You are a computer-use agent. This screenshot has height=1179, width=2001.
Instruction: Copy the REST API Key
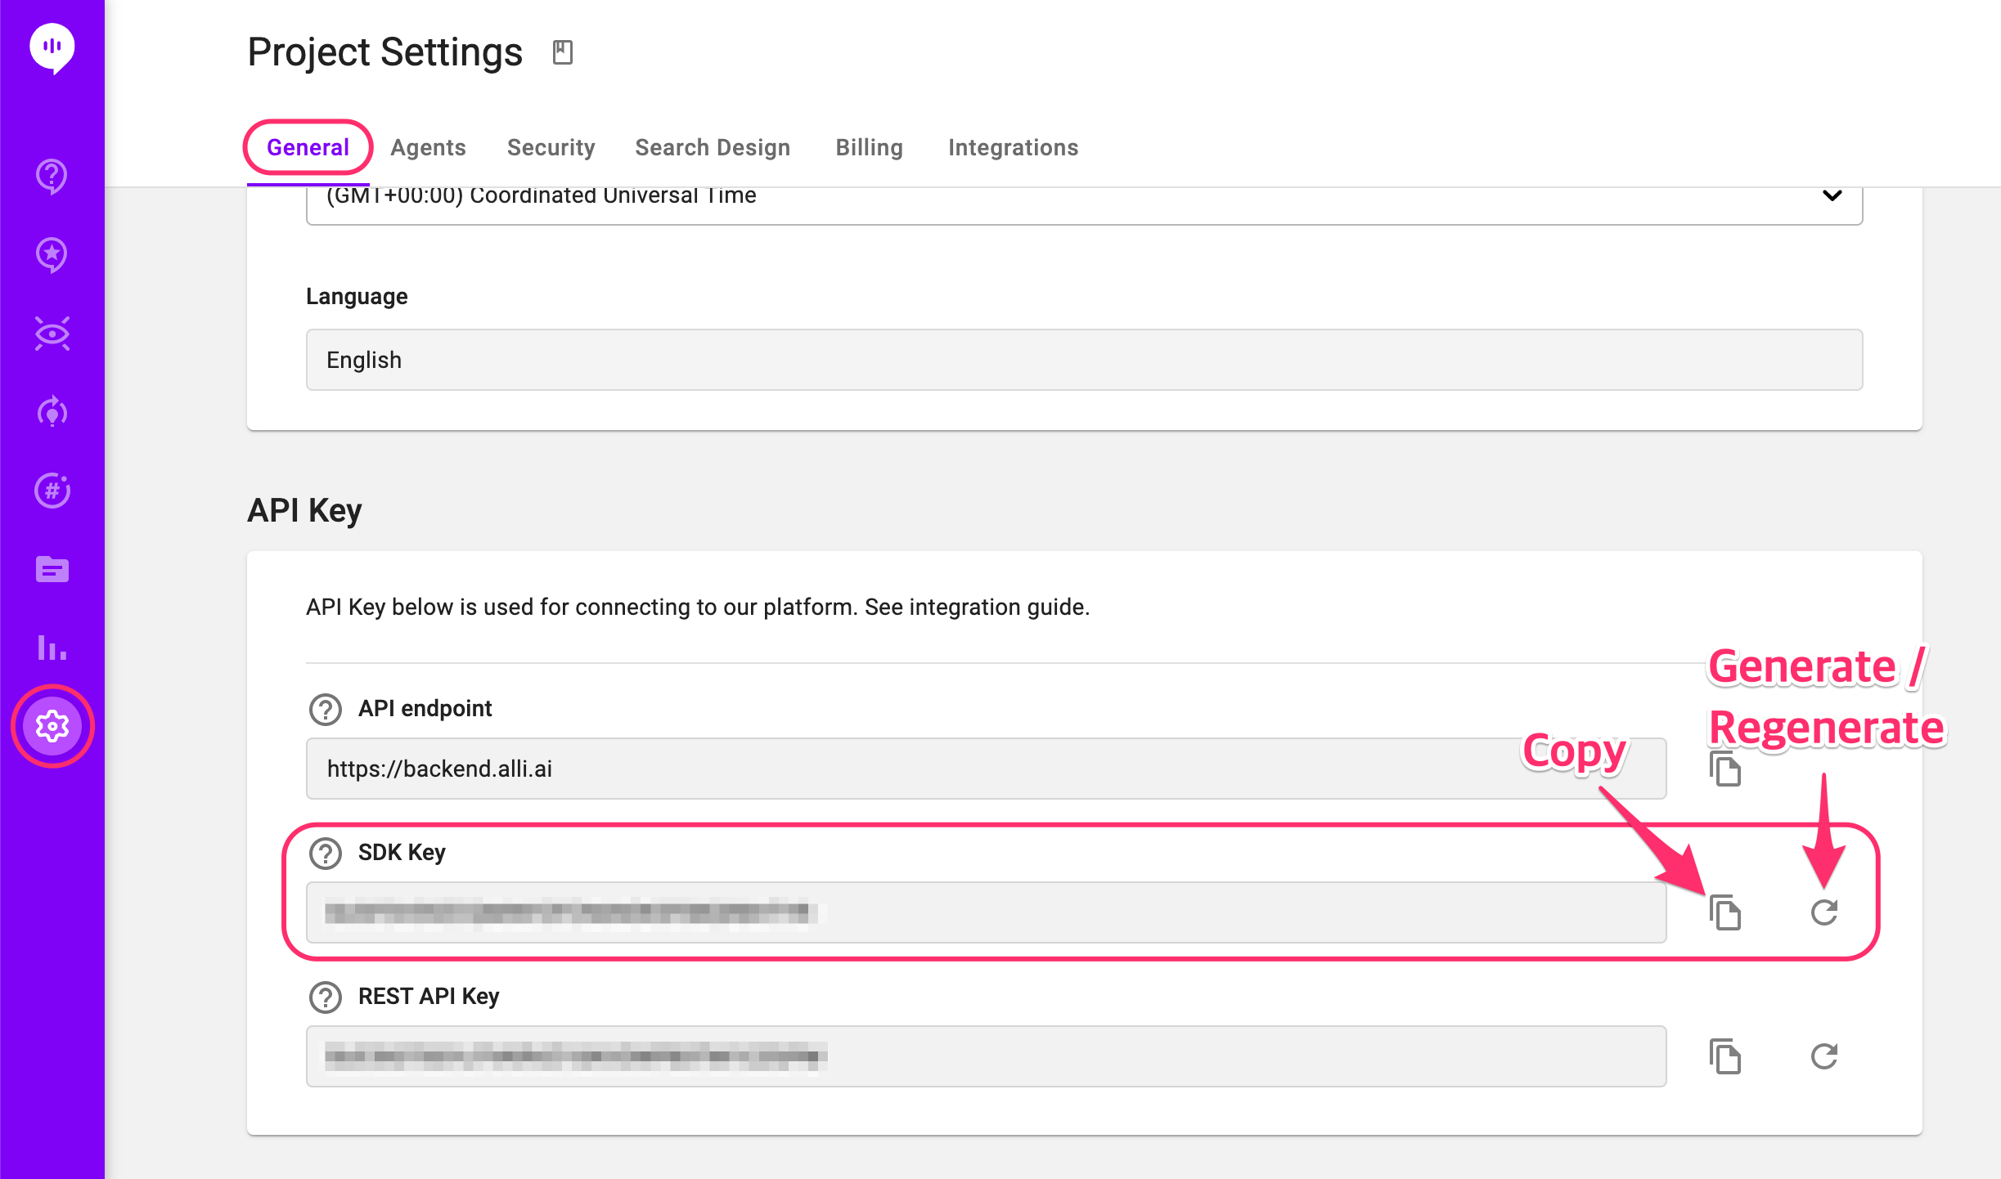click(1725, 1056)
